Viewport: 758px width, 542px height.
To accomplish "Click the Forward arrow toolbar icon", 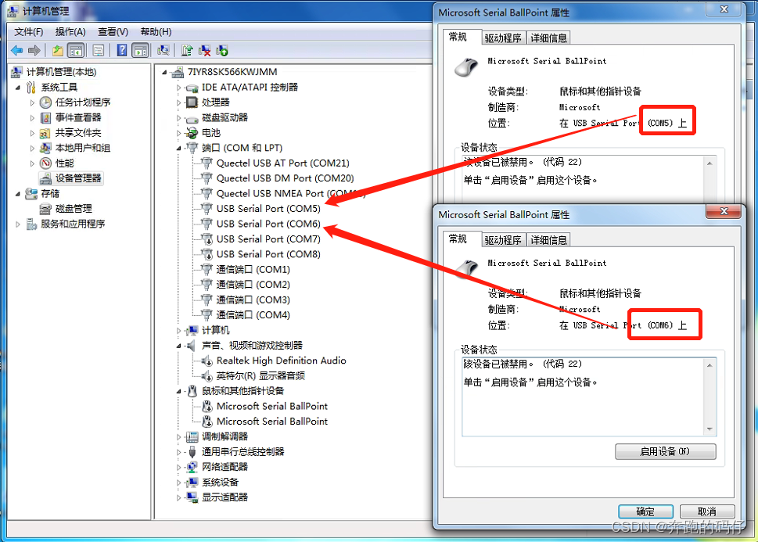I will coord(34,50).
